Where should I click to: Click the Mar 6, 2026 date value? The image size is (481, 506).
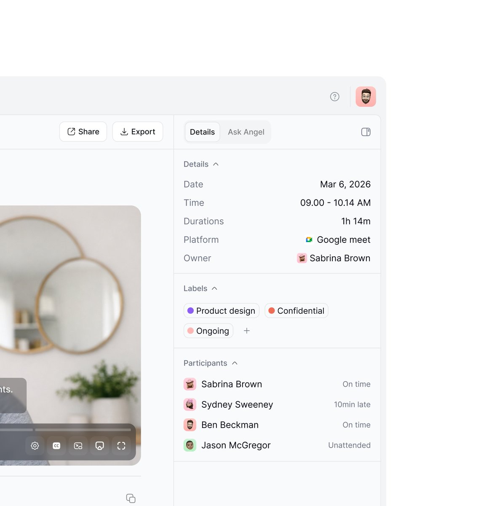[x=345, y=184]
